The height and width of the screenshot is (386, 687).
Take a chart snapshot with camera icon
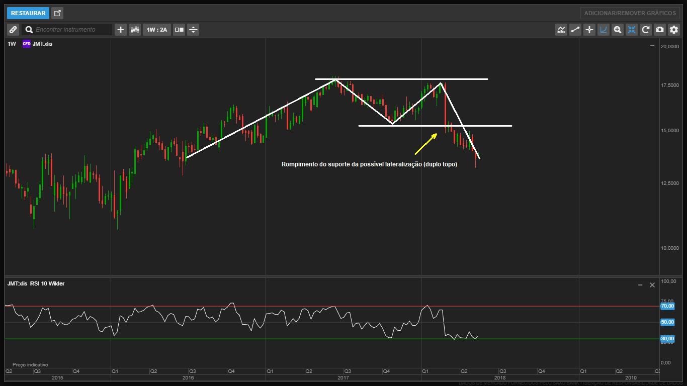tap(660, 30)
